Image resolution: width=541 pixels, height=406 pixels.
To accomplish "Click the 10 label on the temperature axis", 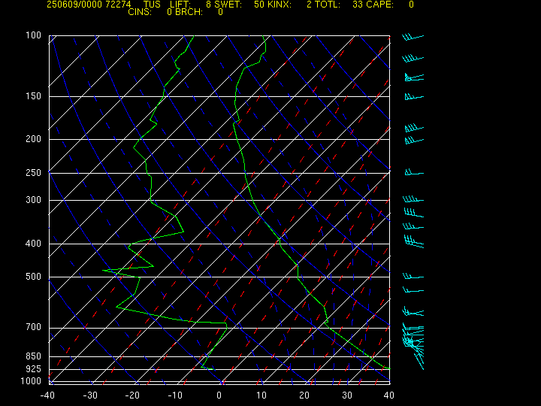I will click(261, 395).
